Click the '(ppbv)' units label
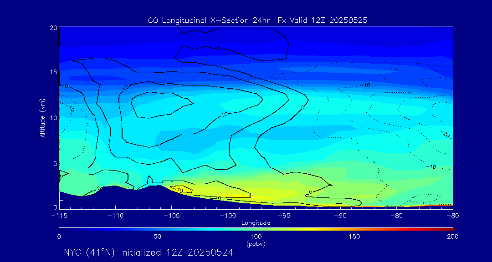492x262 pixels. 256,243
